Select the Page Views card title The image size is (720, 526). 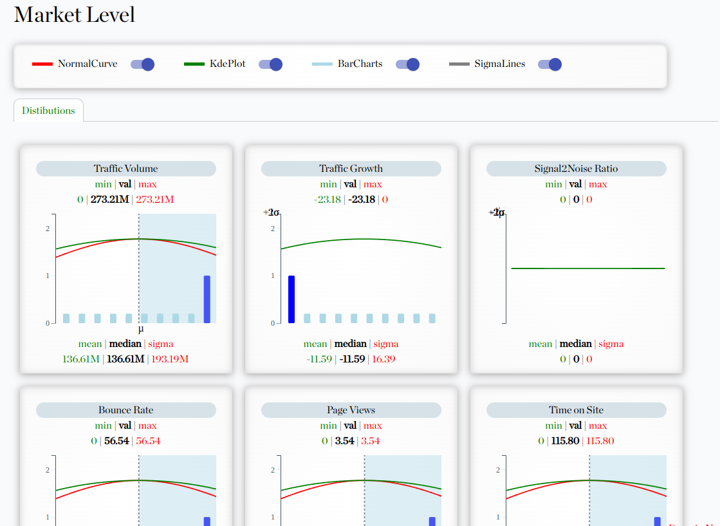coord(351,410)
